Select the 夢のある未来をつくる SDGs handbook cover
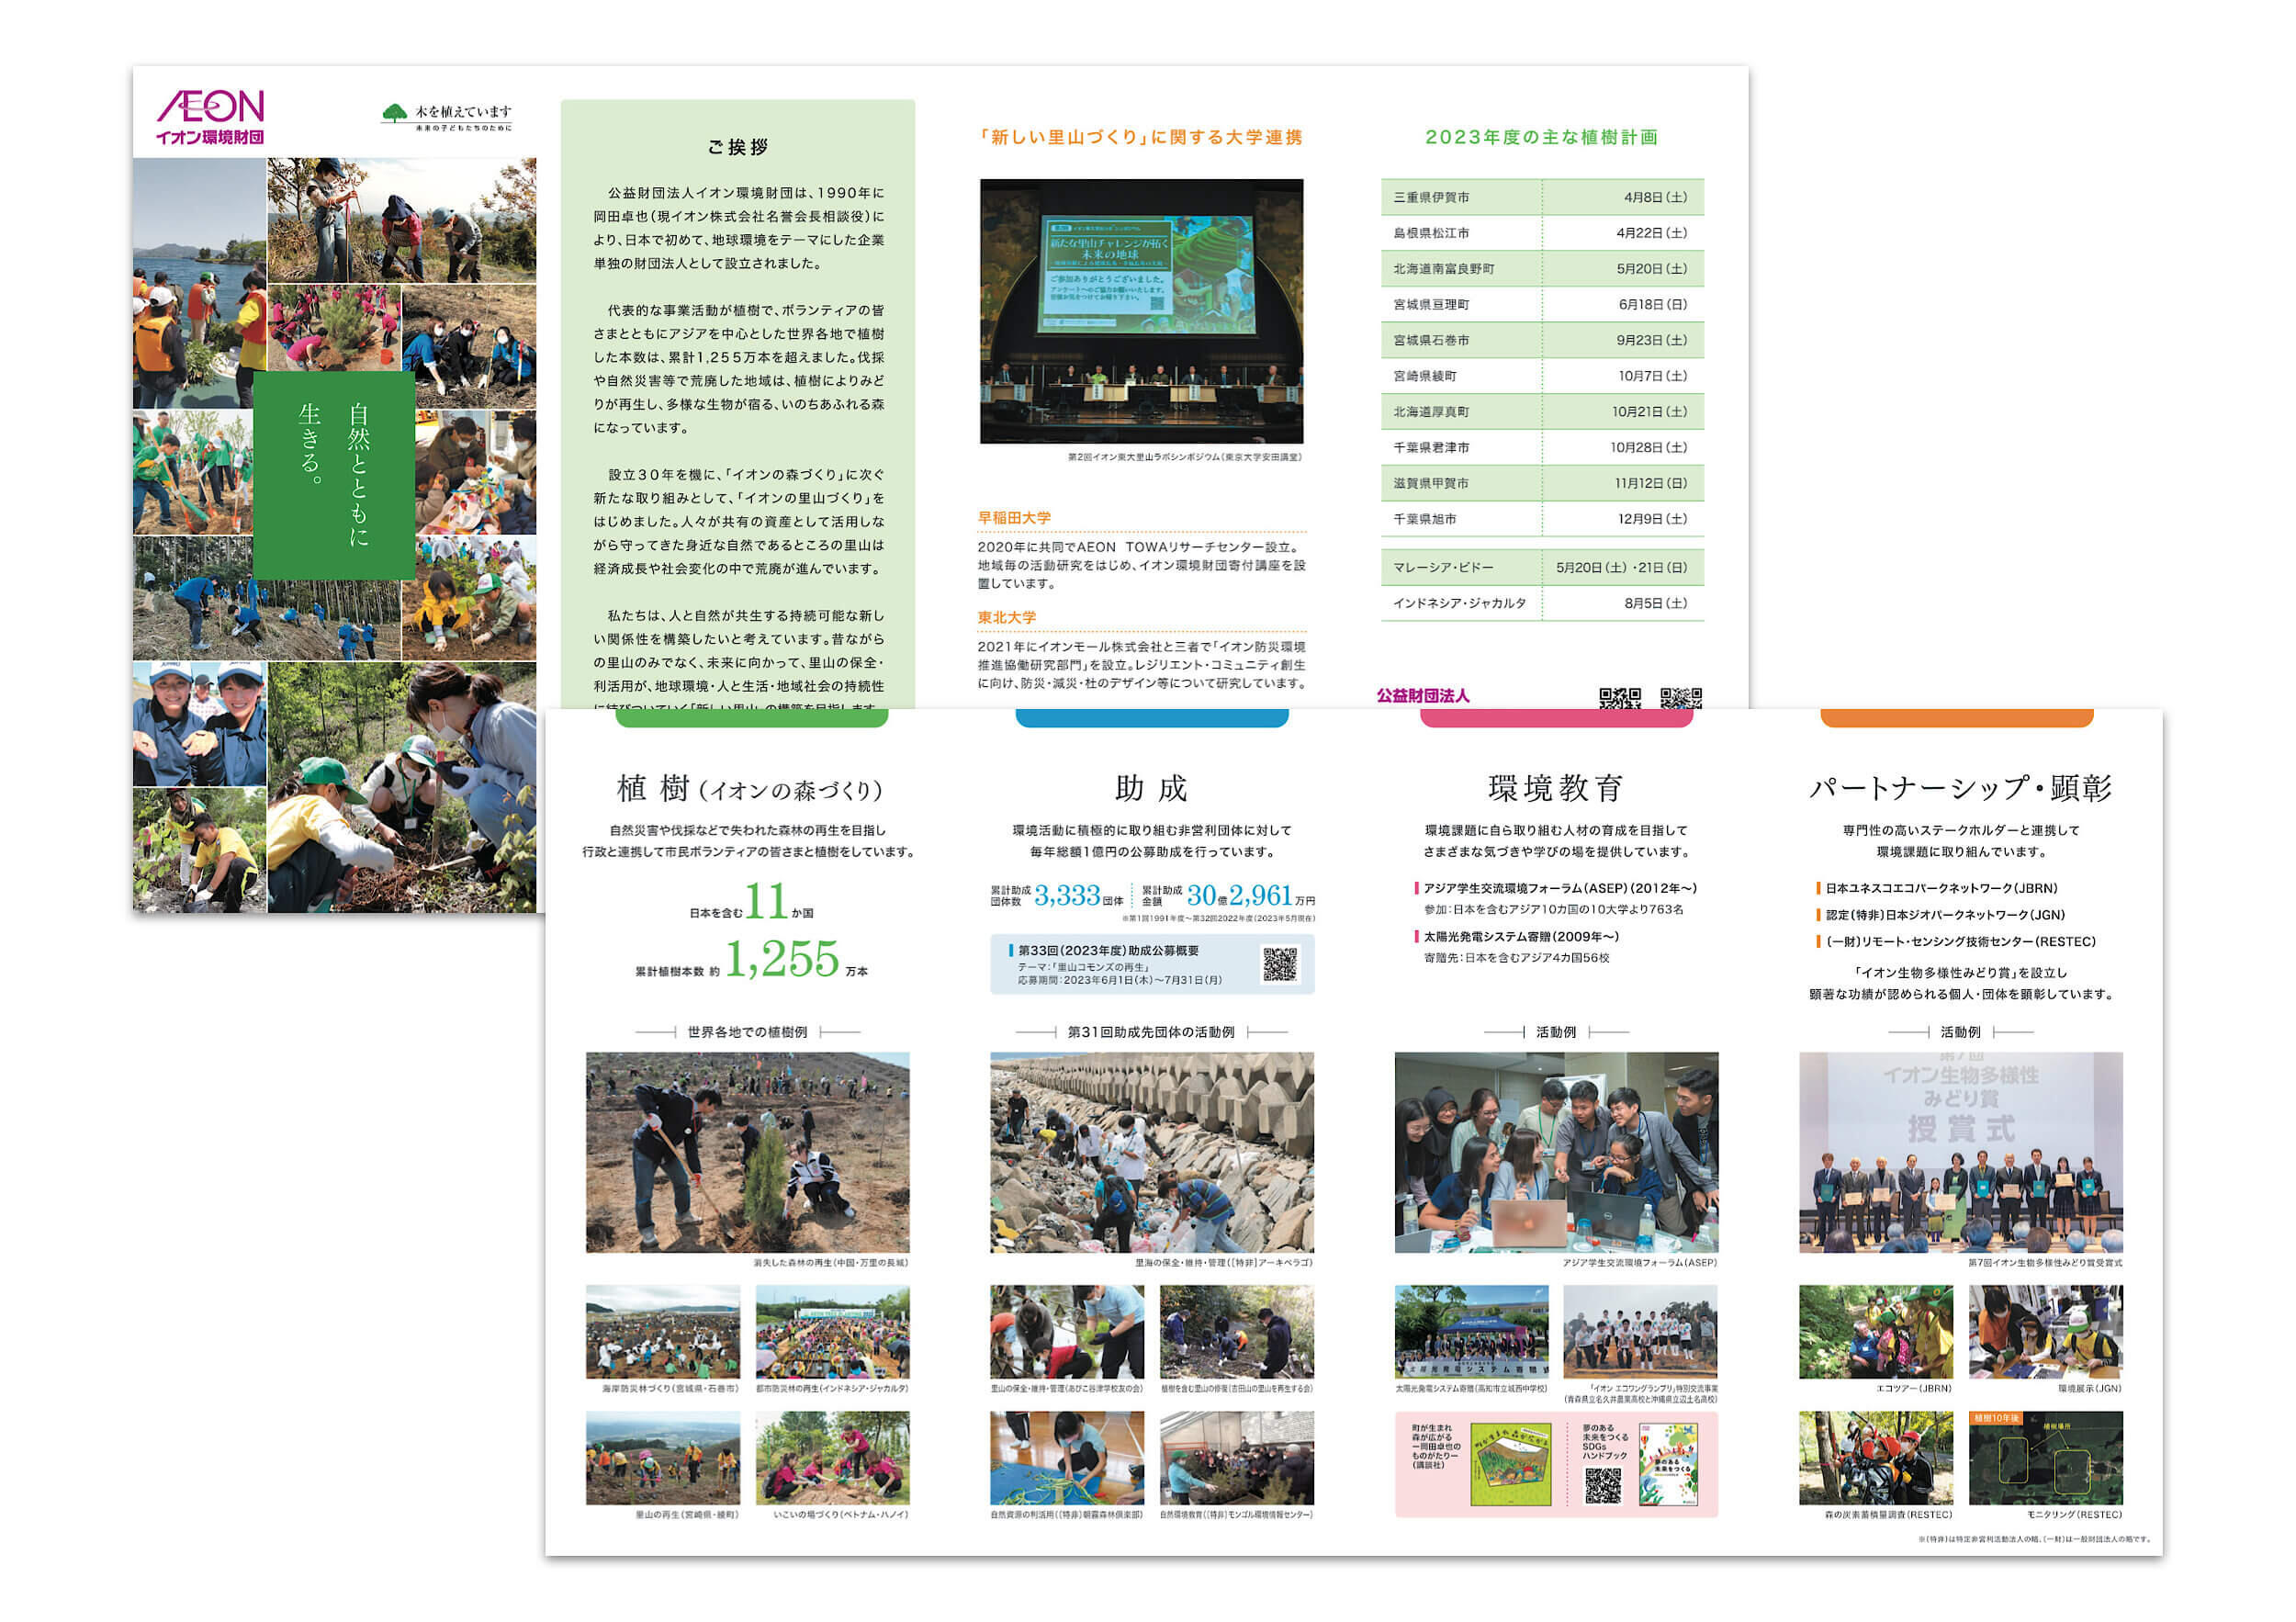 1667,1465
